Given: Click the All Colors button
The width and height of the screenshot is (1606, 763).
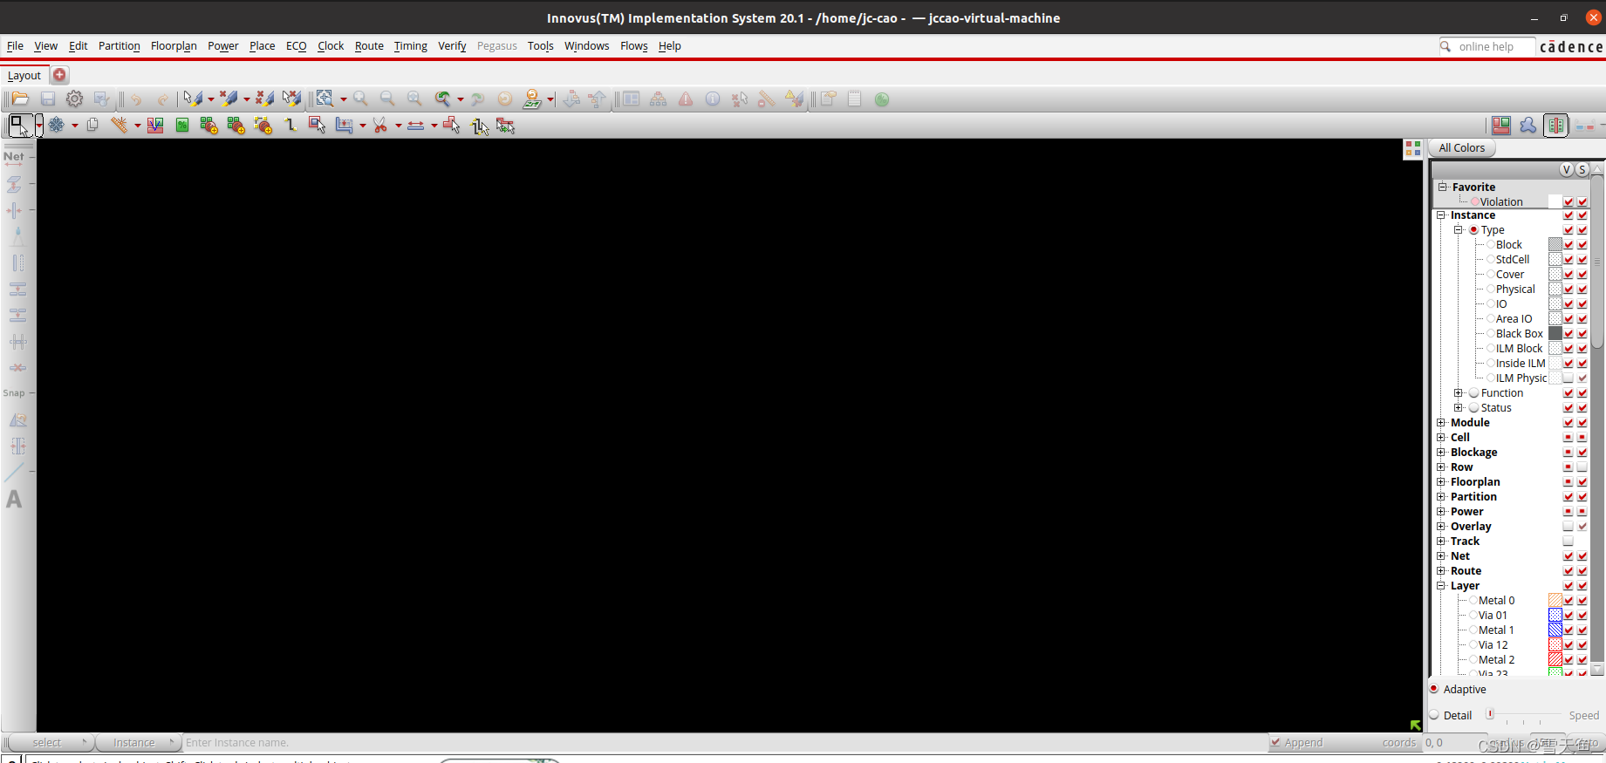Looking at the screenshot, I should coord(1461,148).
